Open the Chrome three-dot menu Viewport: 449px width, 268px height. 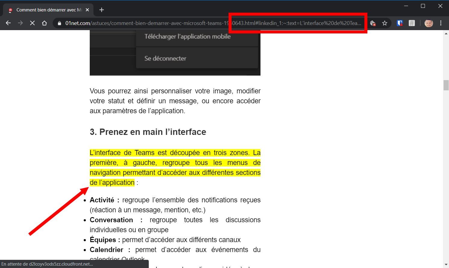[441, 23]
